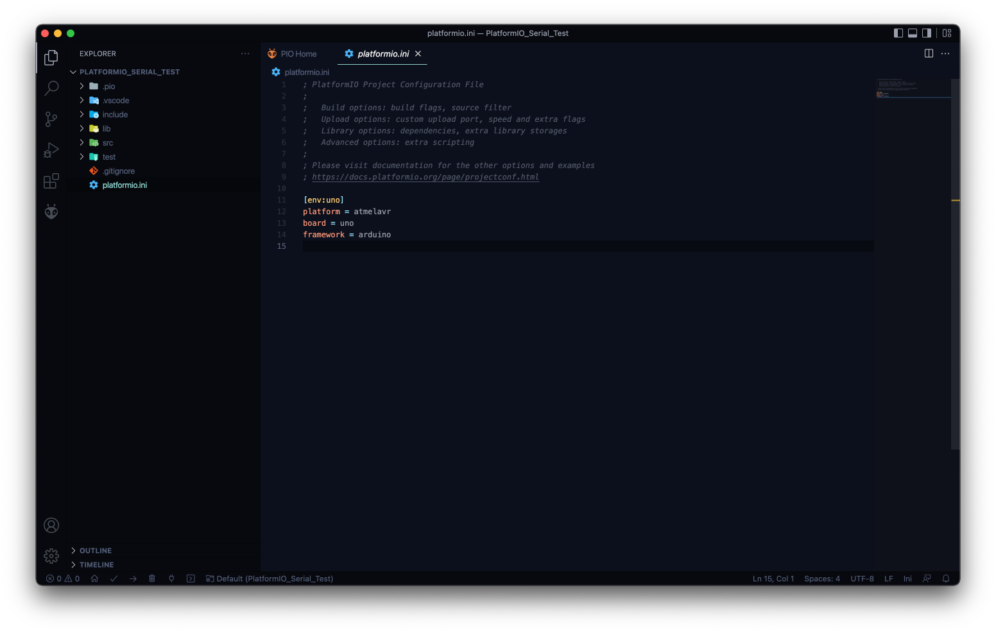The image size is (996, 633).
Task: Select the platformio.ini editor tab
Action: click(x=383, y=54)
